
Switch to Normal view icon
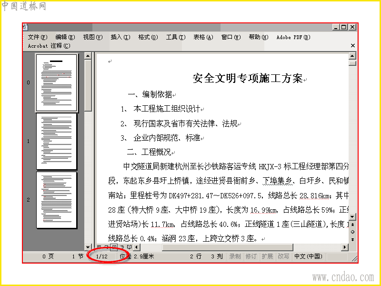(x=99, y=247)
